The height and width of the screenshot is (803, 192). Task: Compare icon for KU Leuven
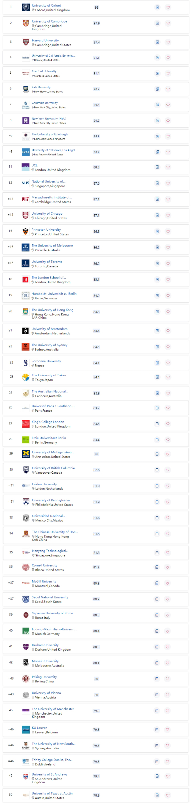point(157,730)
